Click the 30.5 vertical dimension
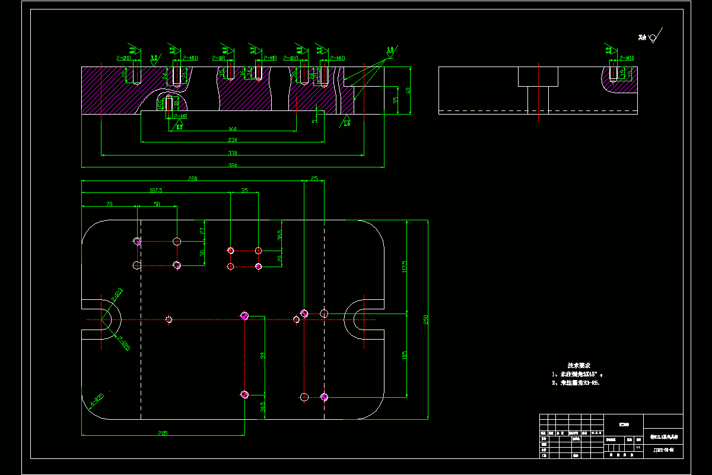Viewport: 712px width, 475px height. tap(262, 407)
